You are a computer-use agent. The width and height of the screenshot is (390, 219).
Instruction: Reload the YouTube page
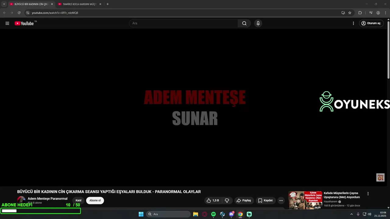19,13
